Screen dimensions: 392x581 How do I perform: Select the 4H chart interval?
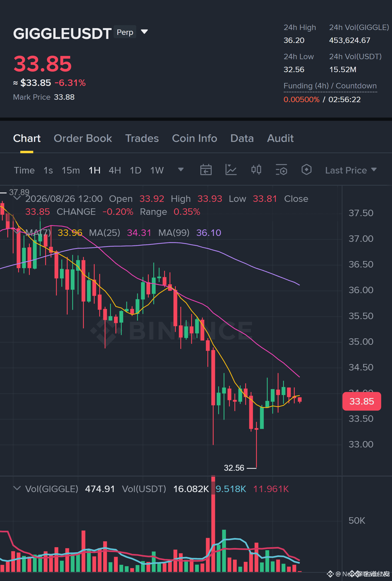click(x=115, y=170)
